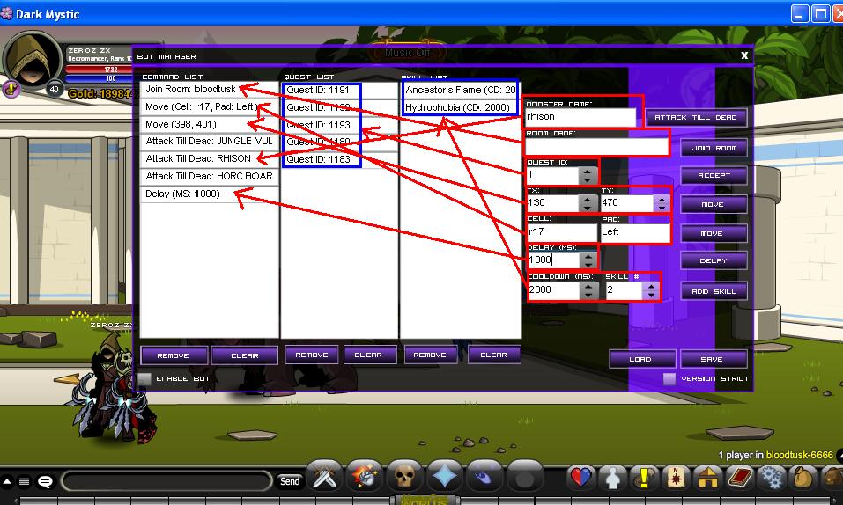Click the house icon in the menu bar

707,477
